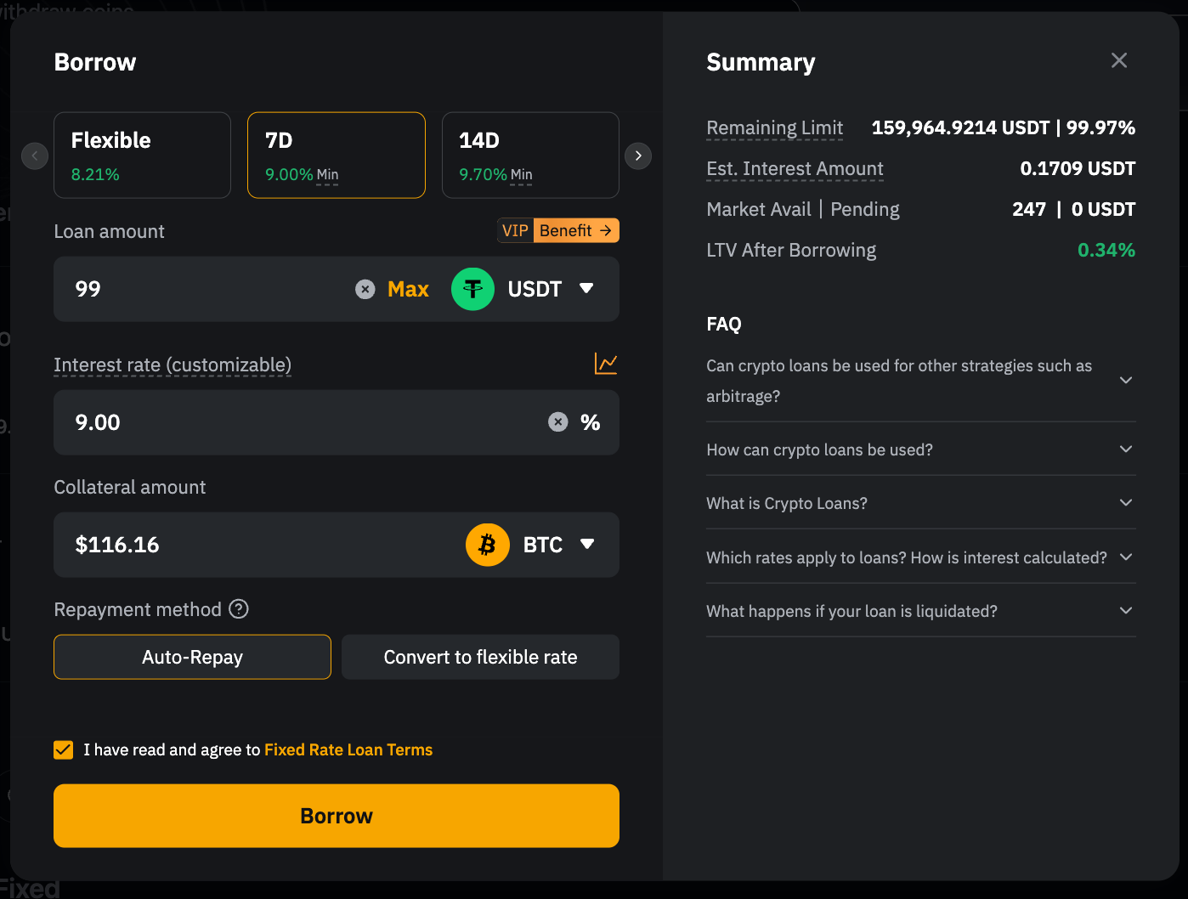Clear the loan amount field
The image size is (1188, 899).
tap(365, 290)
